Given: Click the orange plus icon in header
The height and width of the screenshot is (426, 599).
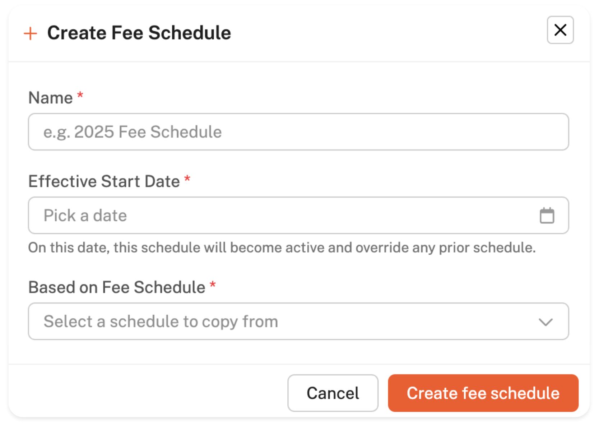Looking at the screenshot, I should tap(31, 34).
